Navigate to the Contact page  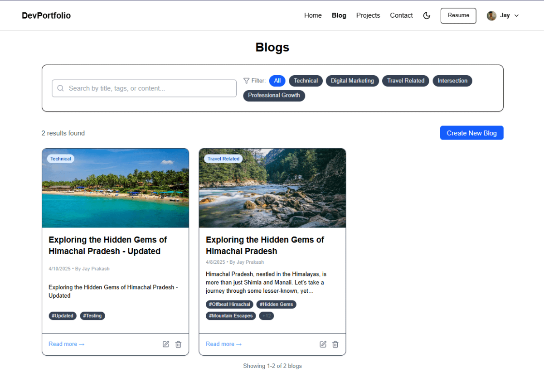[x=401, y=15]
